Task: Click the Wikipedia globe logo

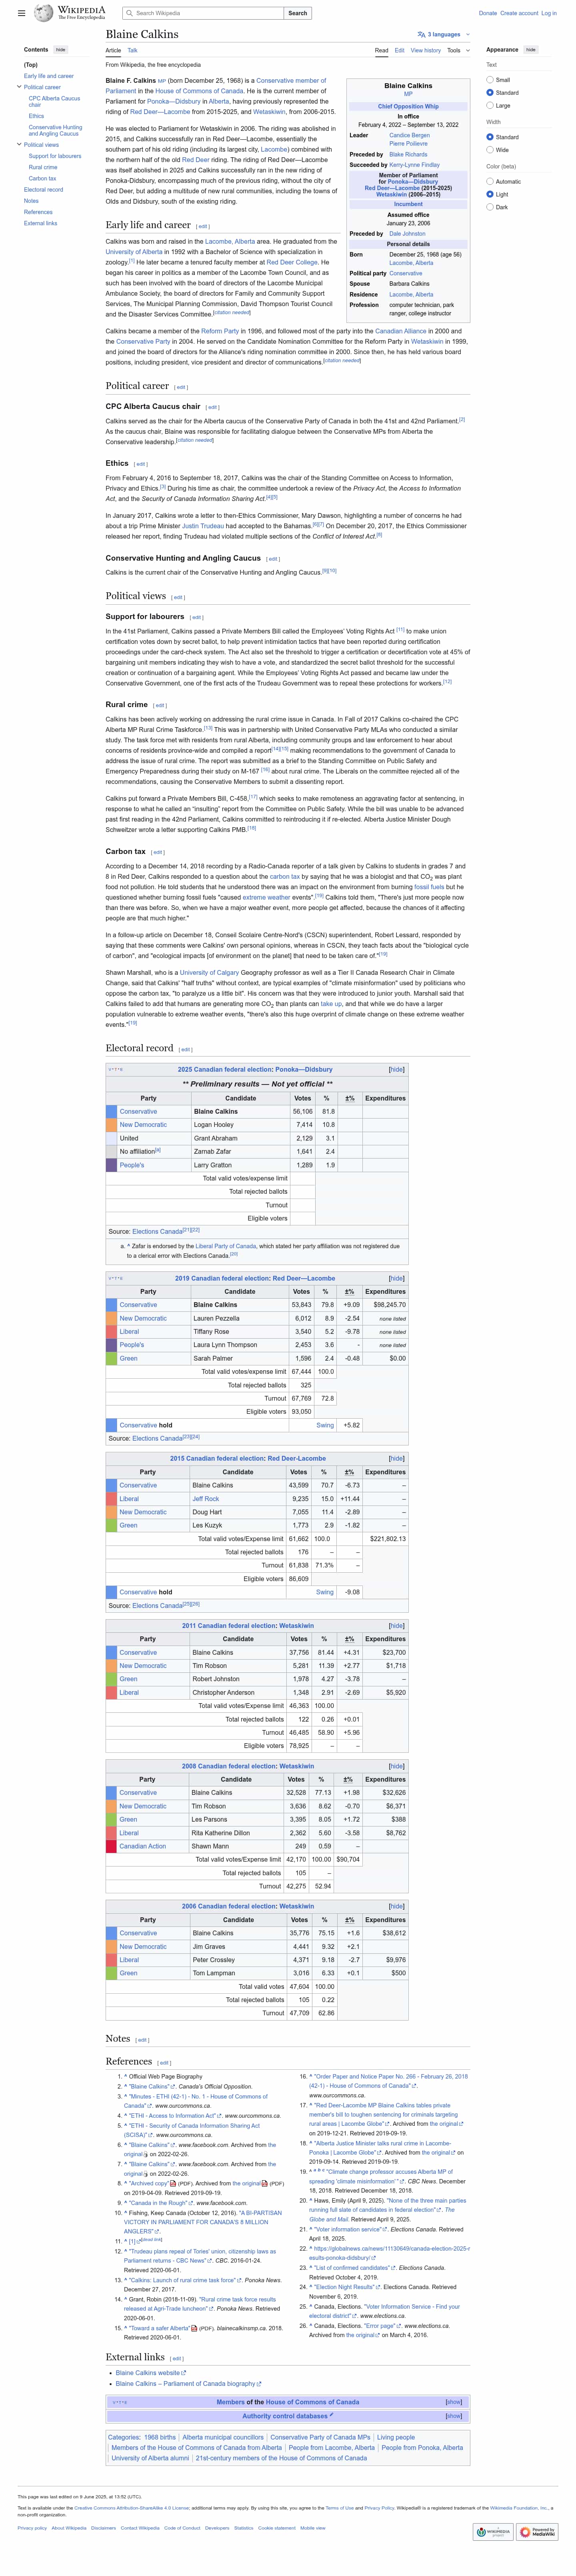Action: [44, 13]
